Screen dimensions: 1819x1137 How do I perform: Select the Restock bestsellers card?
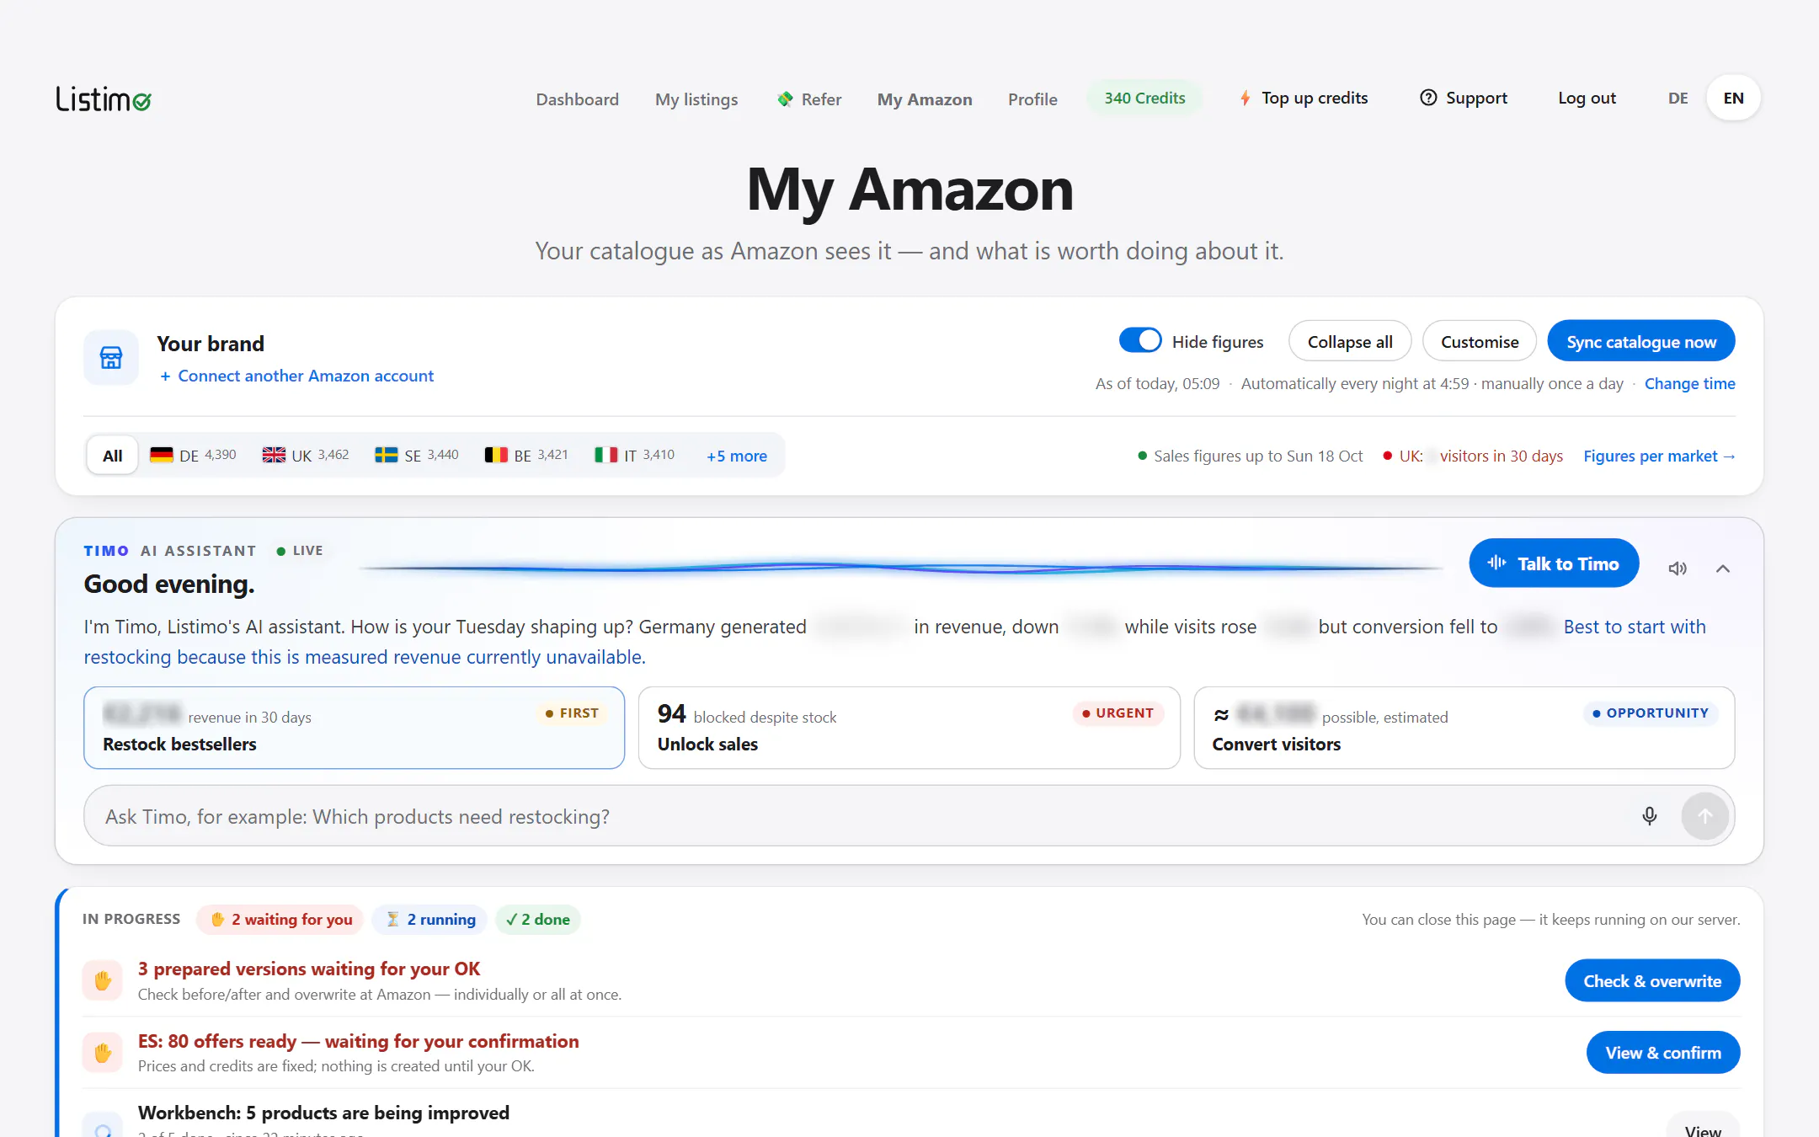point(354,728)
